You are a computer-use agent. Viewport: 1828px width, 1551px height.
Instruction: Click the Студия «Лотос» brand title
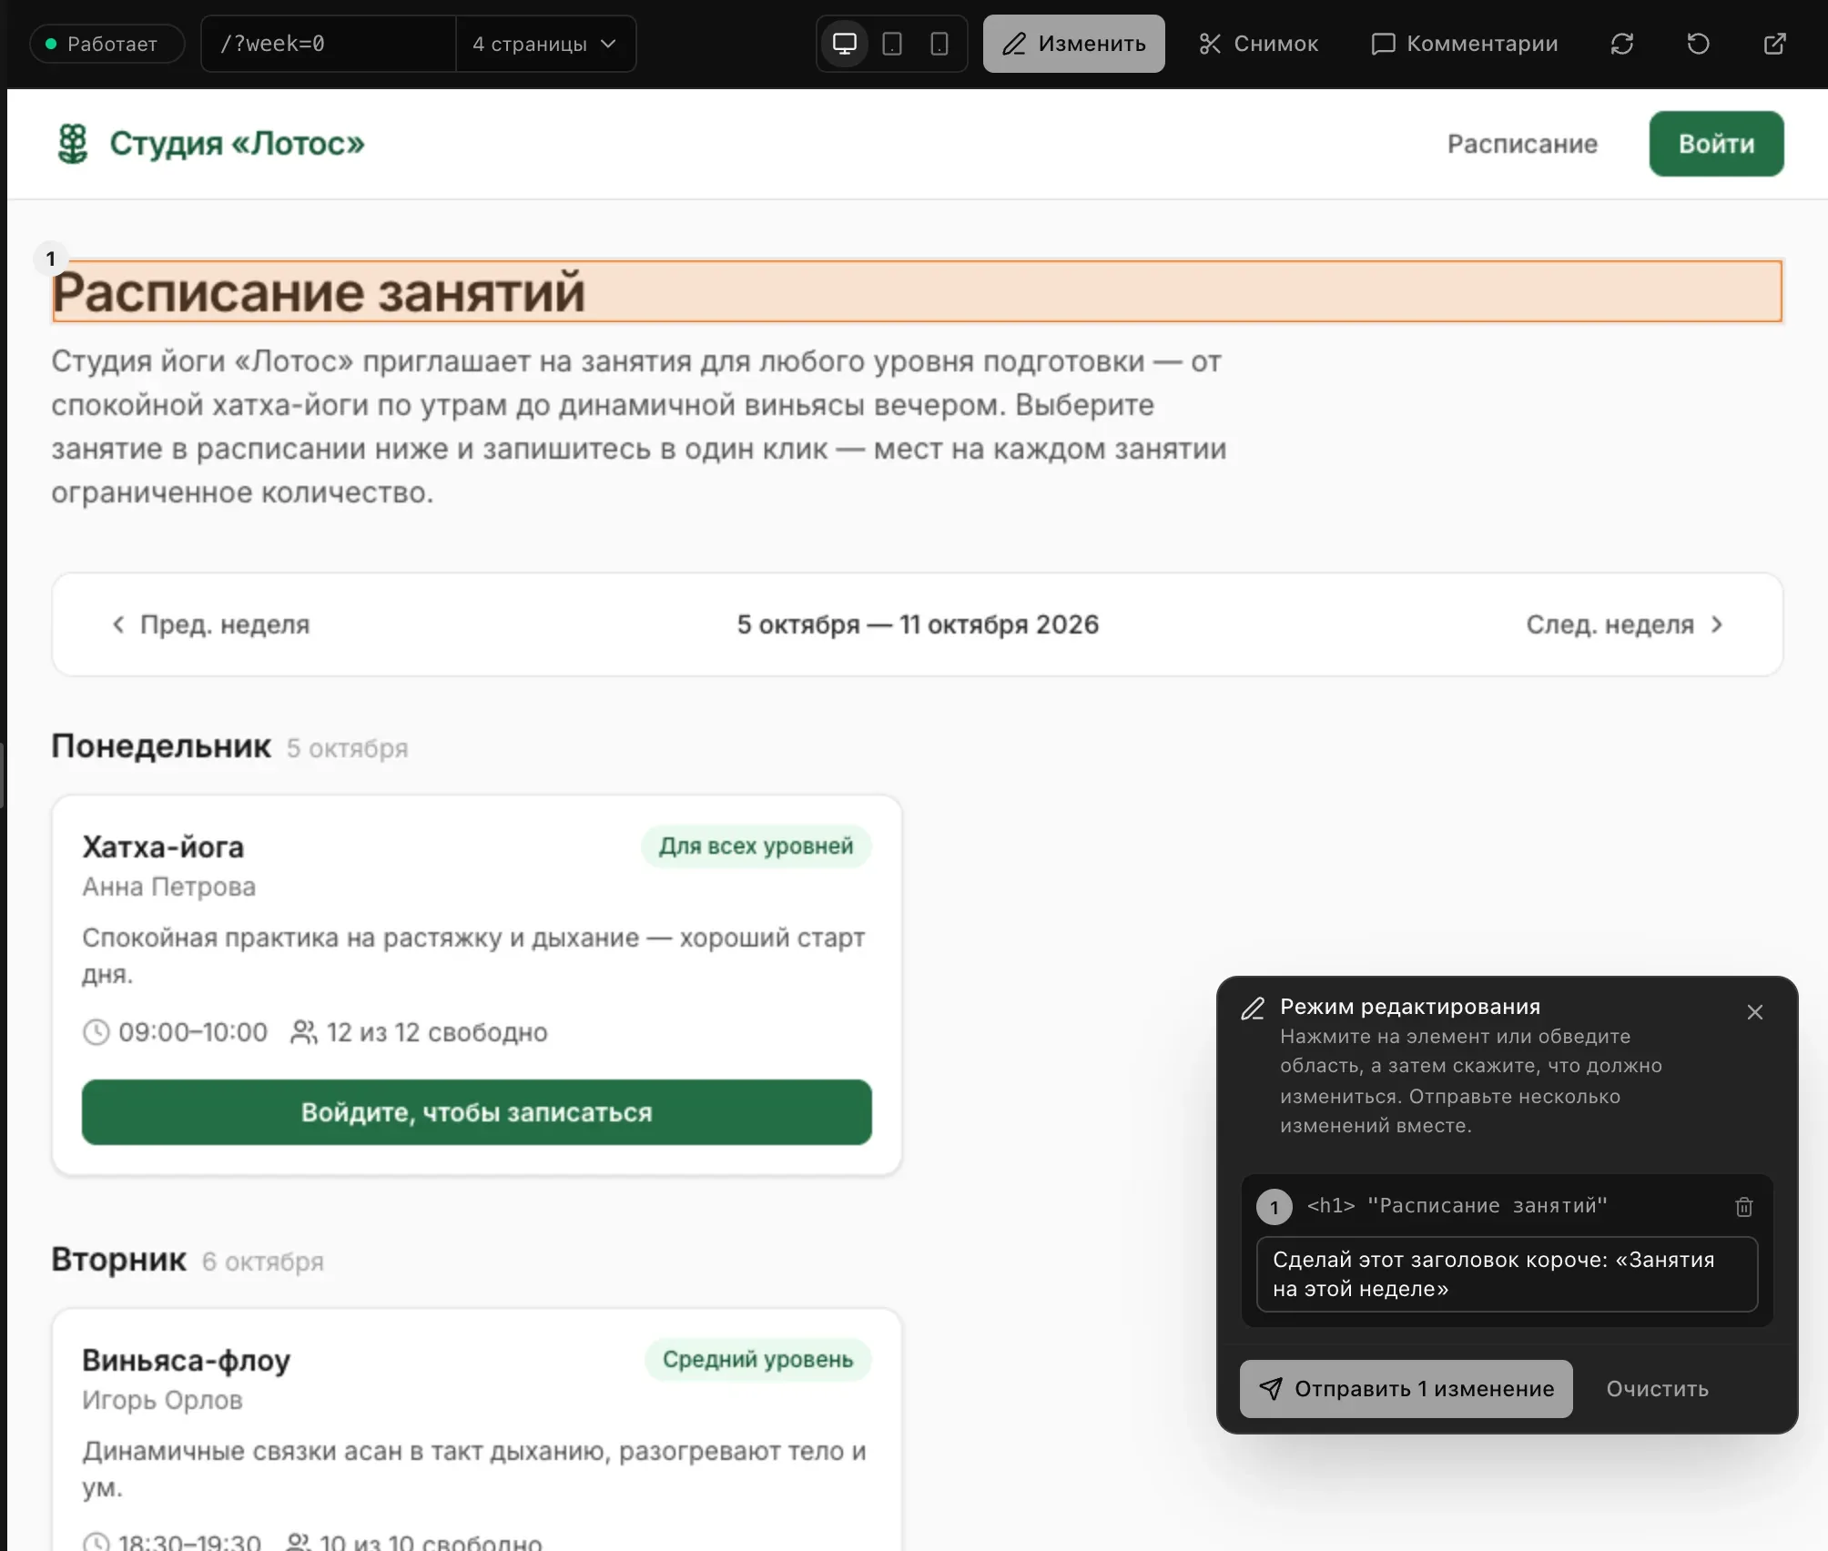click(238, 144)
